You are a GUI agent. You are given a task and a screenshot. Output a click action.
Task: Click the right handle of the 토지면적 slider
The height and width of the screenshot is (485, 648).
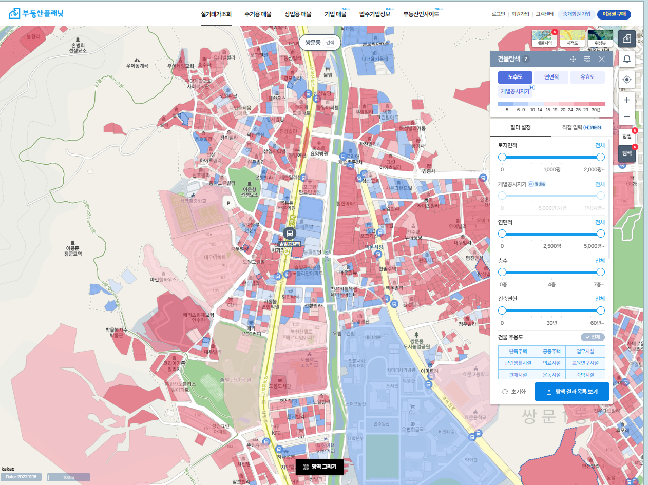(601, 157)
